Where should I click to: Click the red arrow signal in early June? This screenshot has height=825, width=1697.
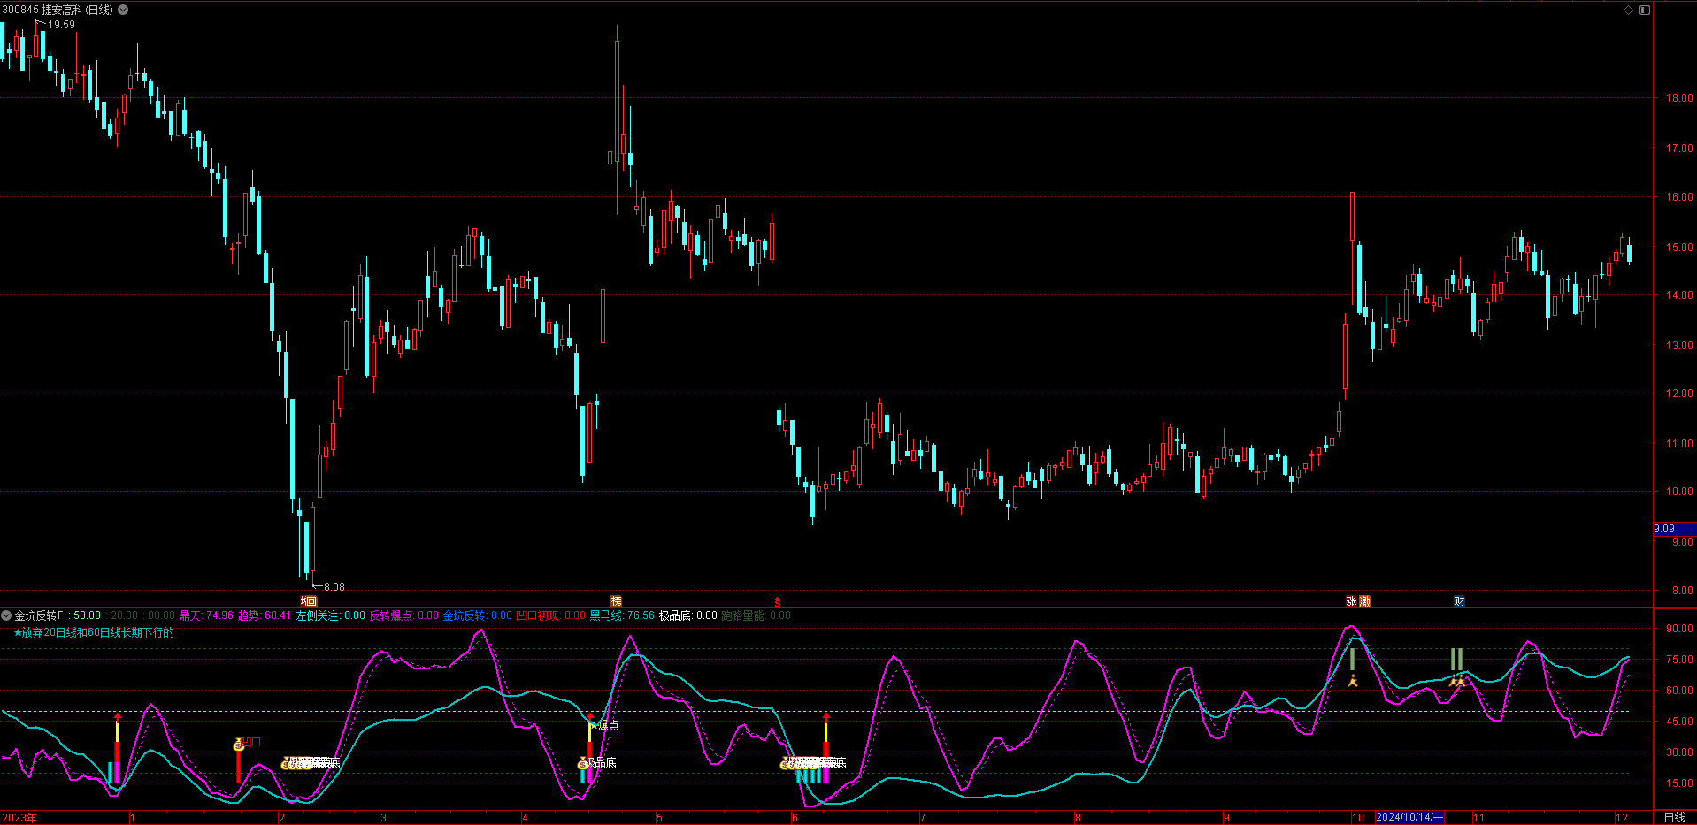click(825, 718)
